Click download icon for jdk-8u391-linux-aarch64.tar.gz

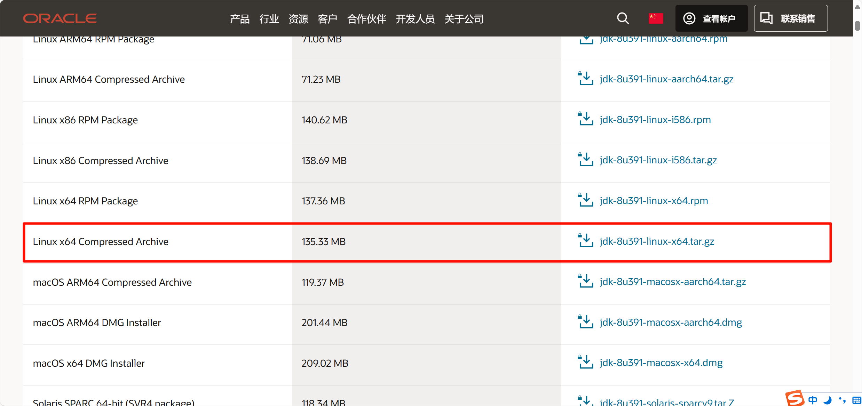tap(586, 78)
